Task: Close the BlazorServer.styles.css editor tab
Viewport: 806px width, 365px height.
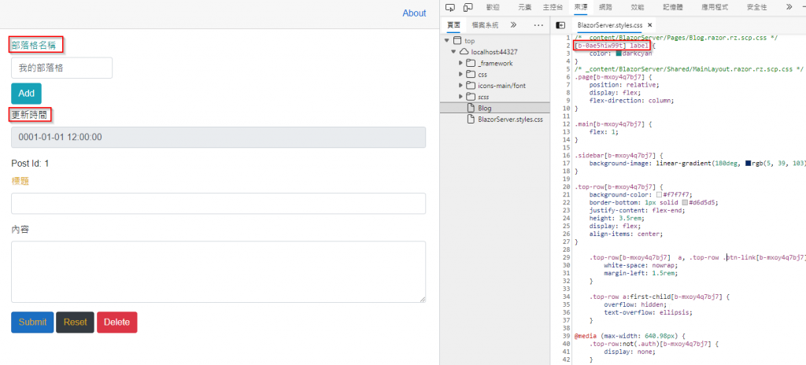Action: (649, 24)
